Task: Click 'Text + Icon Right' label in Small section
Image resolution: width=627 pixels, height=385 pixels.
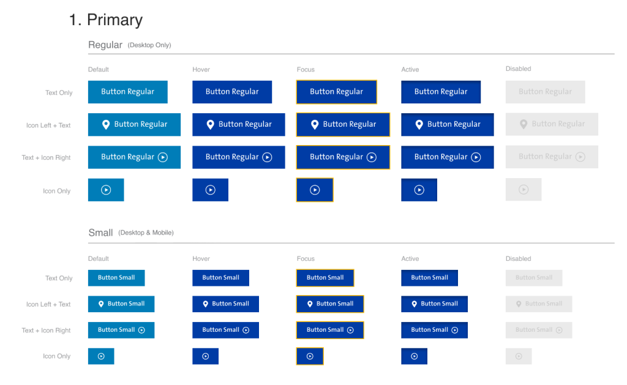Action: point(46,331)
